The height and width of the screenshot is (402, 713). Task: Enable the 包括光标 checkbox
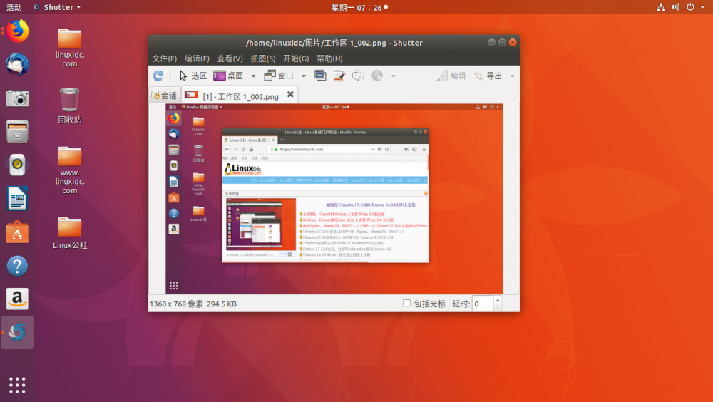[406, 303]
